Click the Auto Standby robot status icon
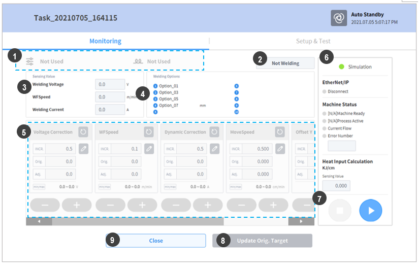The height and width of the screenshot is (265, 419). coord(339,18)
